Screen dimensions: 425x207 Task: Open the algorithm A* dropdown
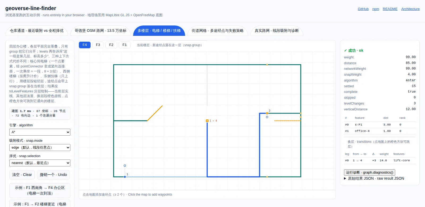pyautogui.click(x=40, y=132)
